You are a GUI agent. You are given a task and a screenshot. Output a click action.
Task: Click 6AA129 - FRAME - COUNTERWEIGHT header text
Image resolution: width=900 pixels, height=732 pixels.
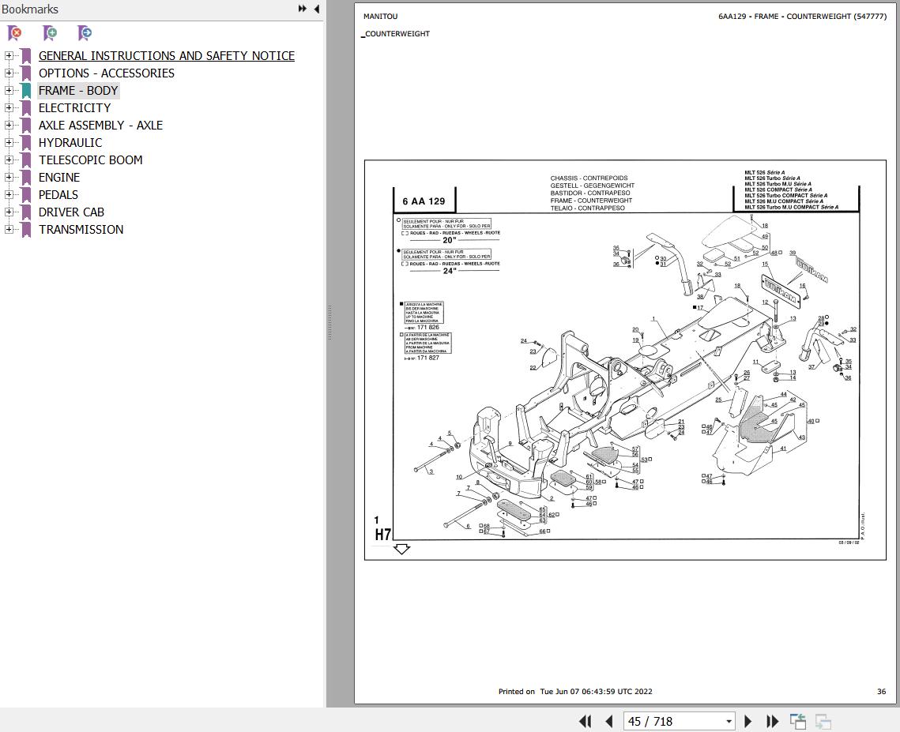(x=802, y=16)
